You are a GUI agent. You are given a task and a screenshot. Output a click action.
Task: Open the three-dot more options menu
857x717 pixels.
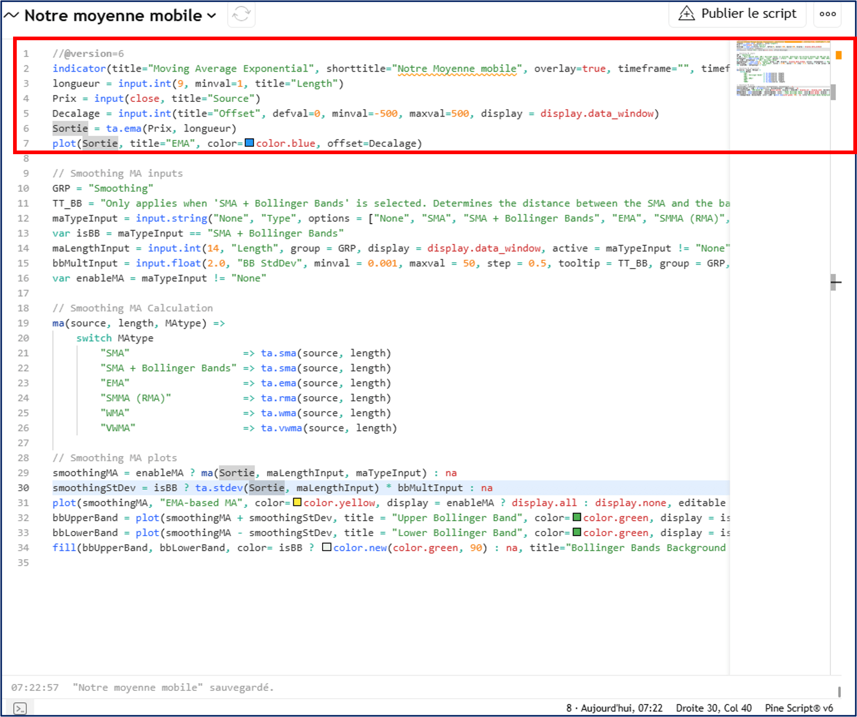[x=827, y=14]
